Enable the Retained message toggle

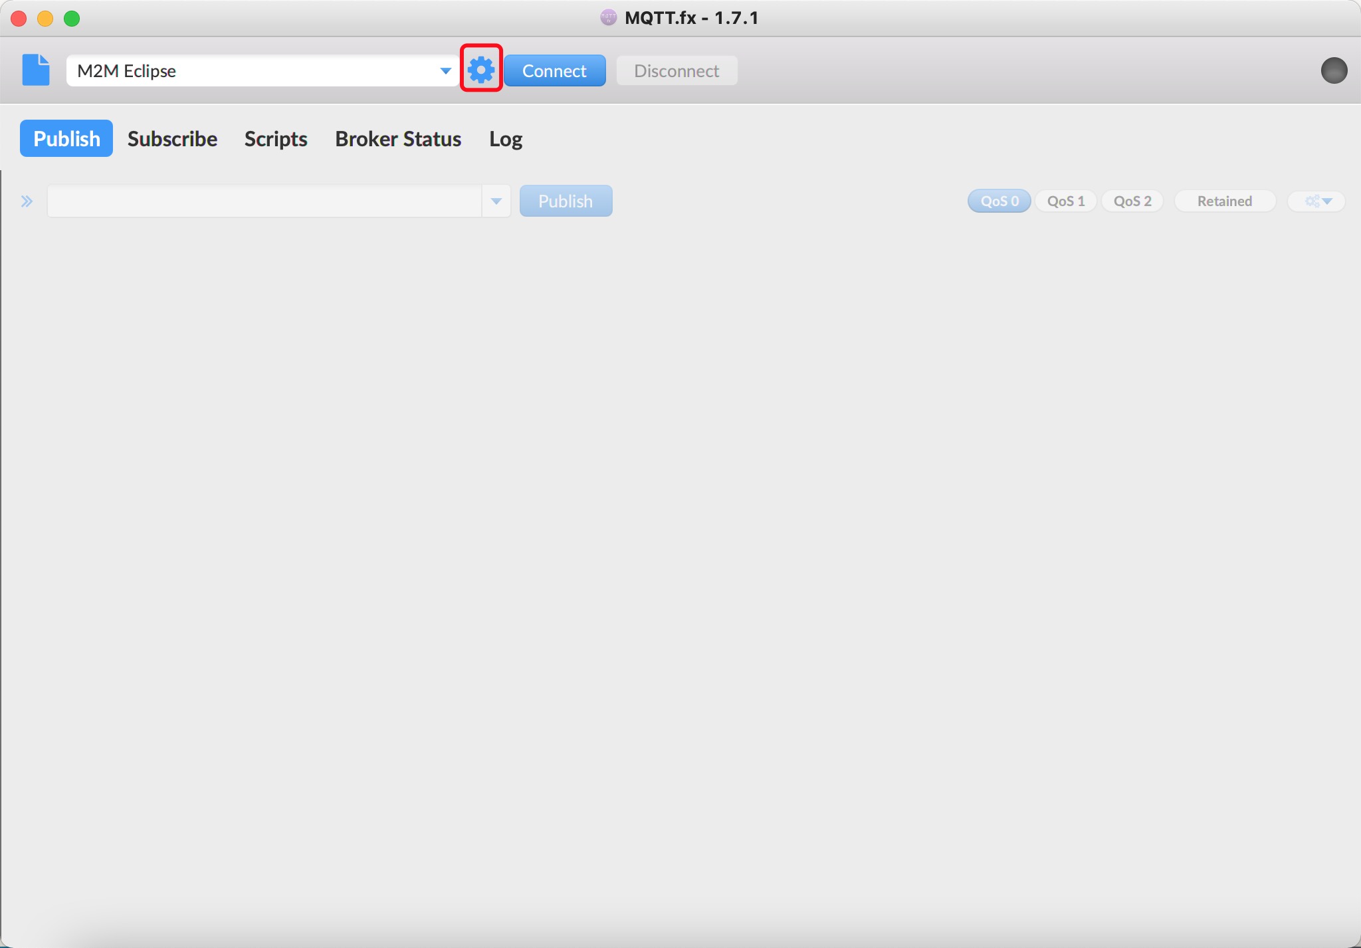(x=1223, y=201)
